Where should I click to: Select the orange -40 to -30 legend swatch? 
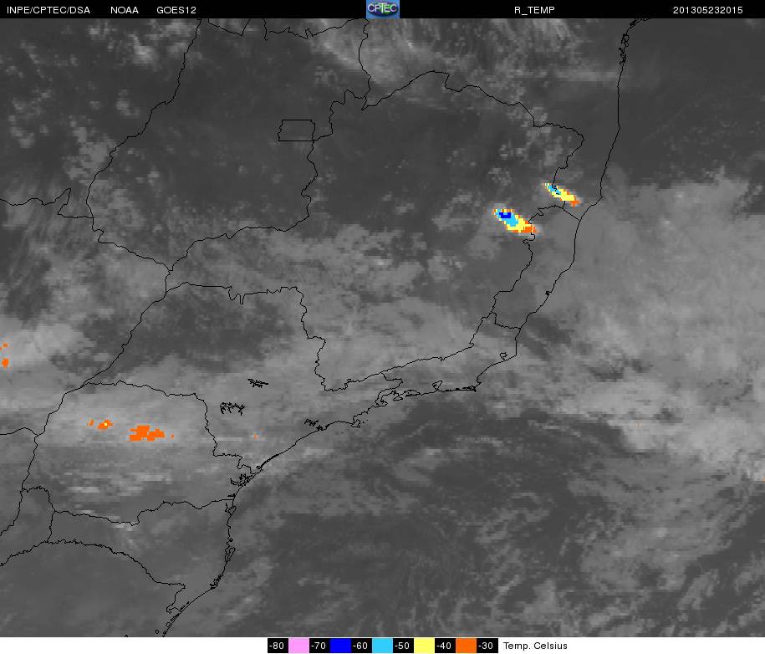click(x=466, y=646)
